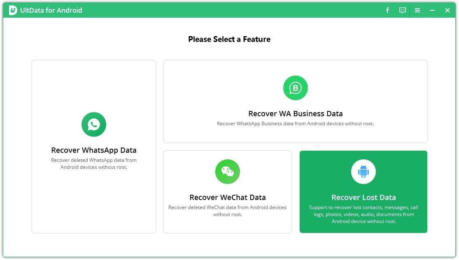The height and width of the screenshot is (260, 459).
Task: Click the WeChat chat bubbles icon
Action: click(228, 172)
